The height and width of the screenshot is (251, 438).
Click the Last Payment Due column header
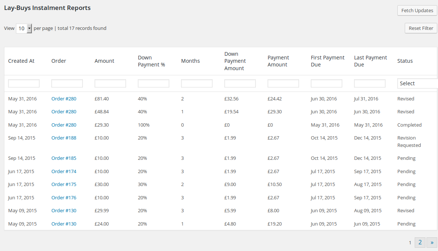[370, 61]
